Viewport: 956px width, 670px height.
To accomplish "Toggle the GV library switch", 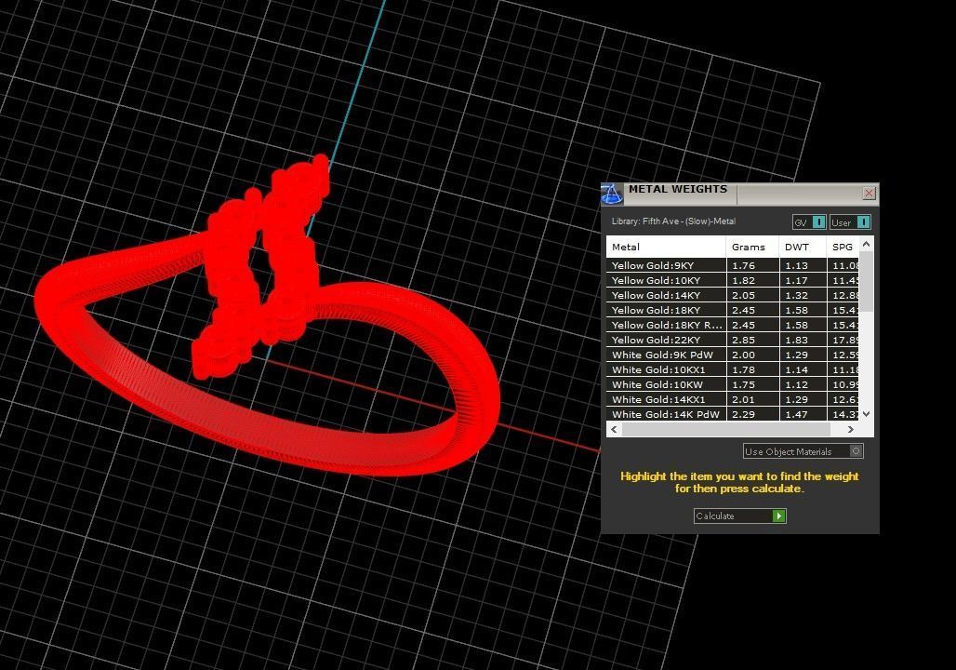I will [x=809, y=222].
